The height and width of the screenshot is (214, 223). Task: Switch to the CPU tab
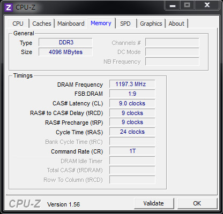click(18, 24)
